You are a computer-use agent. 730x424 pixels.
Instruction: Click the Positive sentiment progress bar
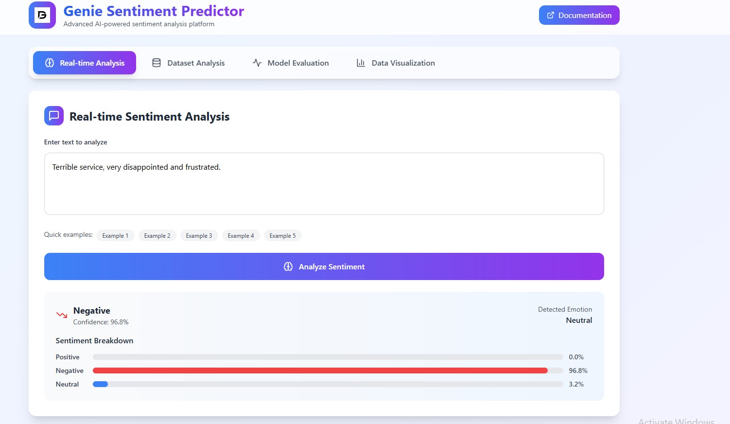coord(328,357)
